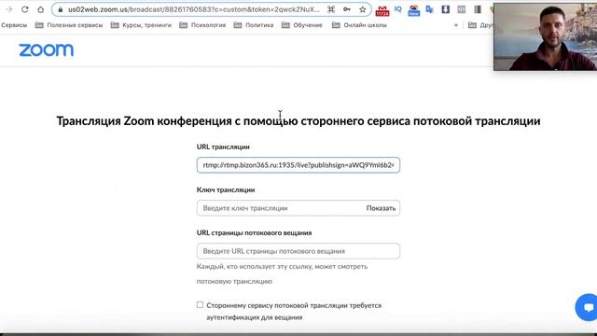Open 'Полезные сервисы' bookmarks folder
The height and width of the screenshot is (336, 597).
pos(69,25)
